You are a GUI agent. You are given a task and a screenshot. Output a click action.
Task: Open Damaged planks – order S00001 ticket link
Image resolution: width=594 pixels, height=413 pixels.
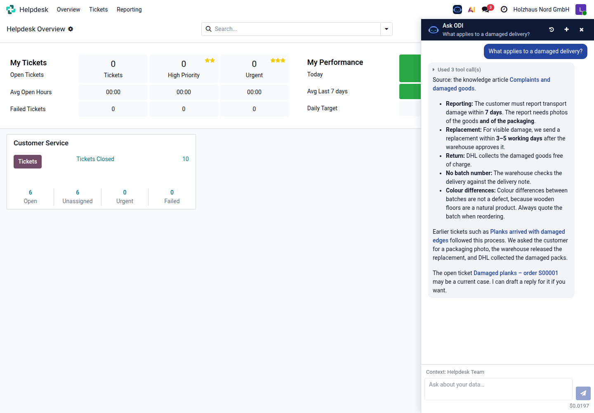[x=516, y=273]
